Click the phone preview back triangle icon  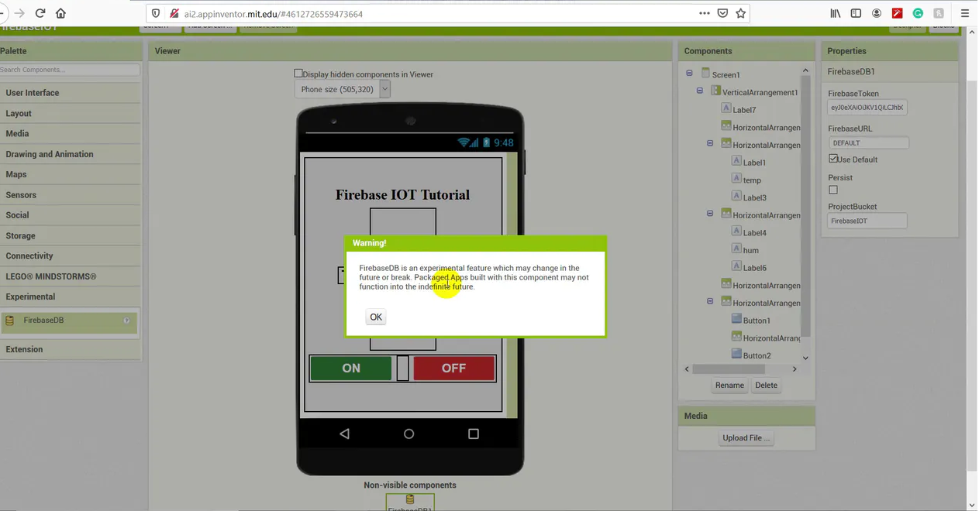[344, 434]
